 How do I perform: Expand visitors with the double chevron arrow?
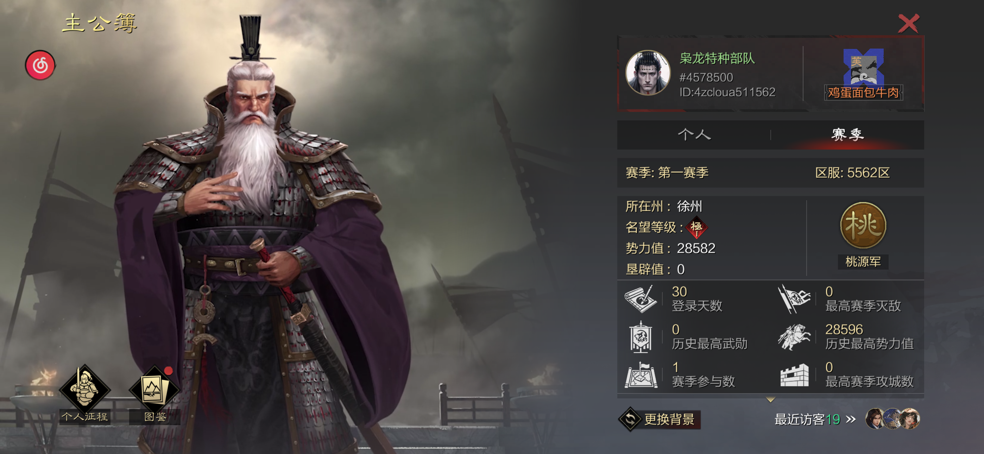tap(851, 420)
